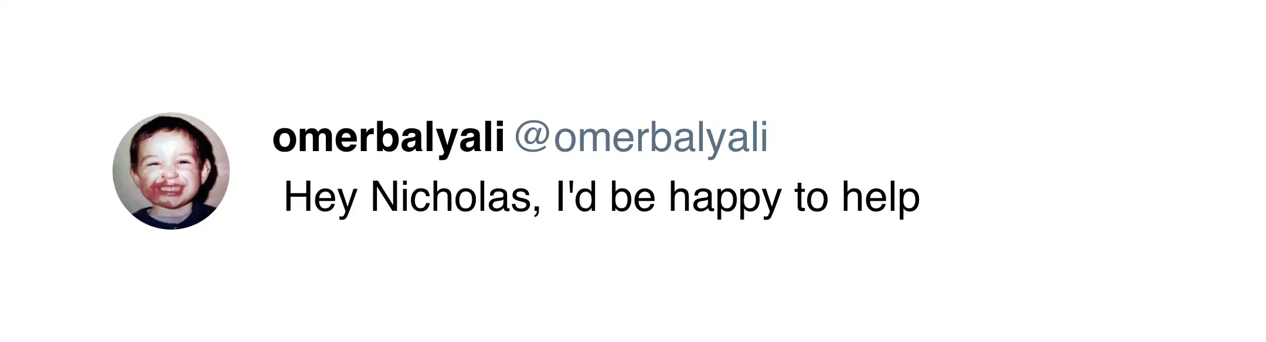Image resolution: width=1266 pixels, height=342 pixels.
Task: Click the word "happy" in the message
Action: pyautogui.click(x=724, y=197)
